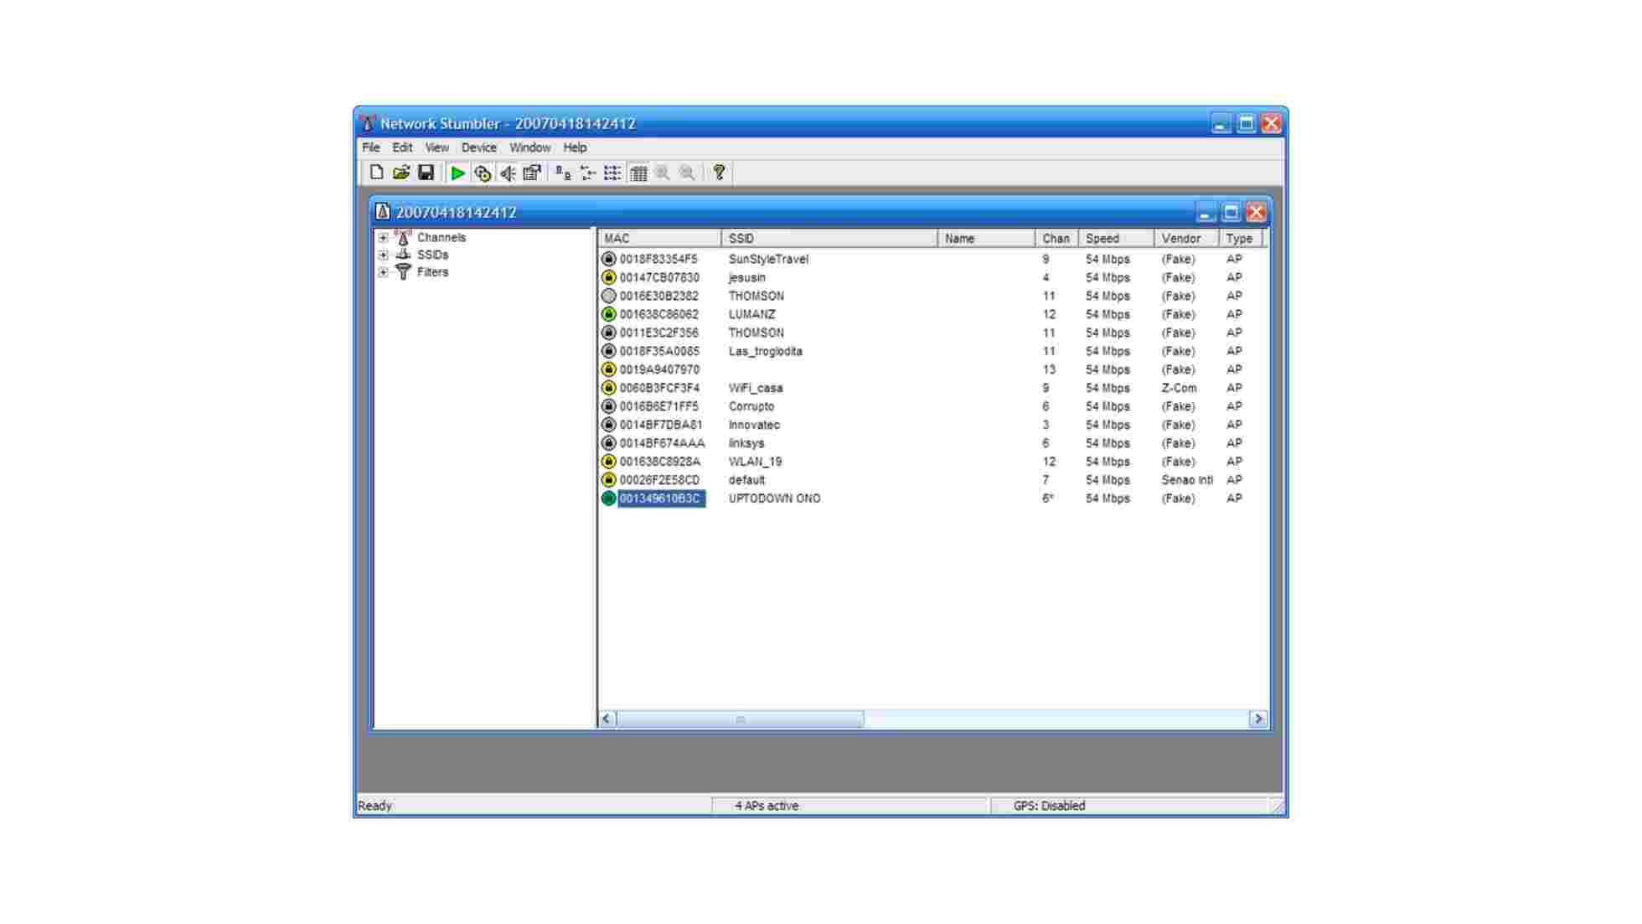Open the Window menu
Image resolution: width=1642 pixels, height=924 pixels.
[530, 147]
